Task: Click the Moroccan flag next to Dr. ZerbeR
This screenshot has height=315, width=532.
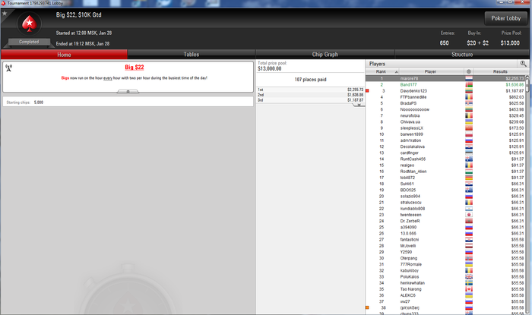Action: click(469, 221)
